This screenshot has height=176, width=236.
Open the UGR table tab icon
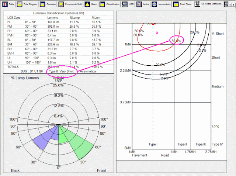(x=125, y=4)
